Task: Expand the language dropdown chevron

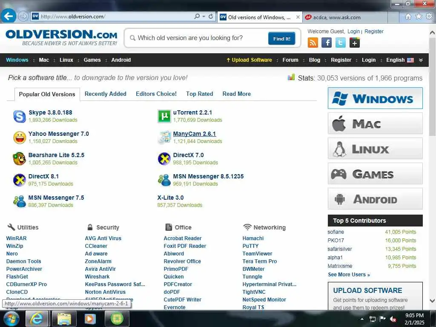Action: tap(421, 60)
